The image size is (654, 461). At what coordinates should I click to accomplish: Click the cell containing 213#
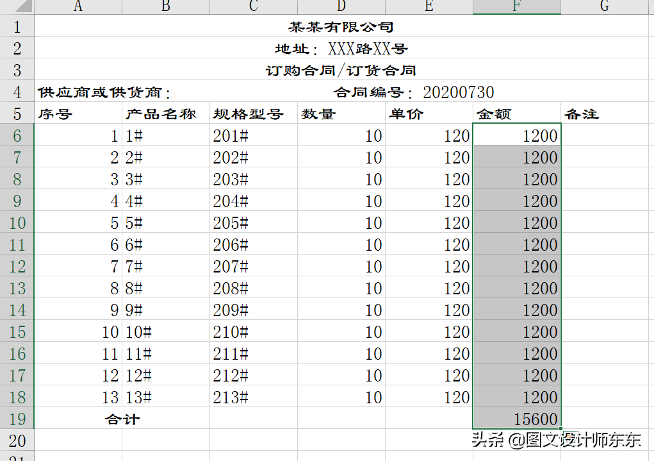coord(254,397)
